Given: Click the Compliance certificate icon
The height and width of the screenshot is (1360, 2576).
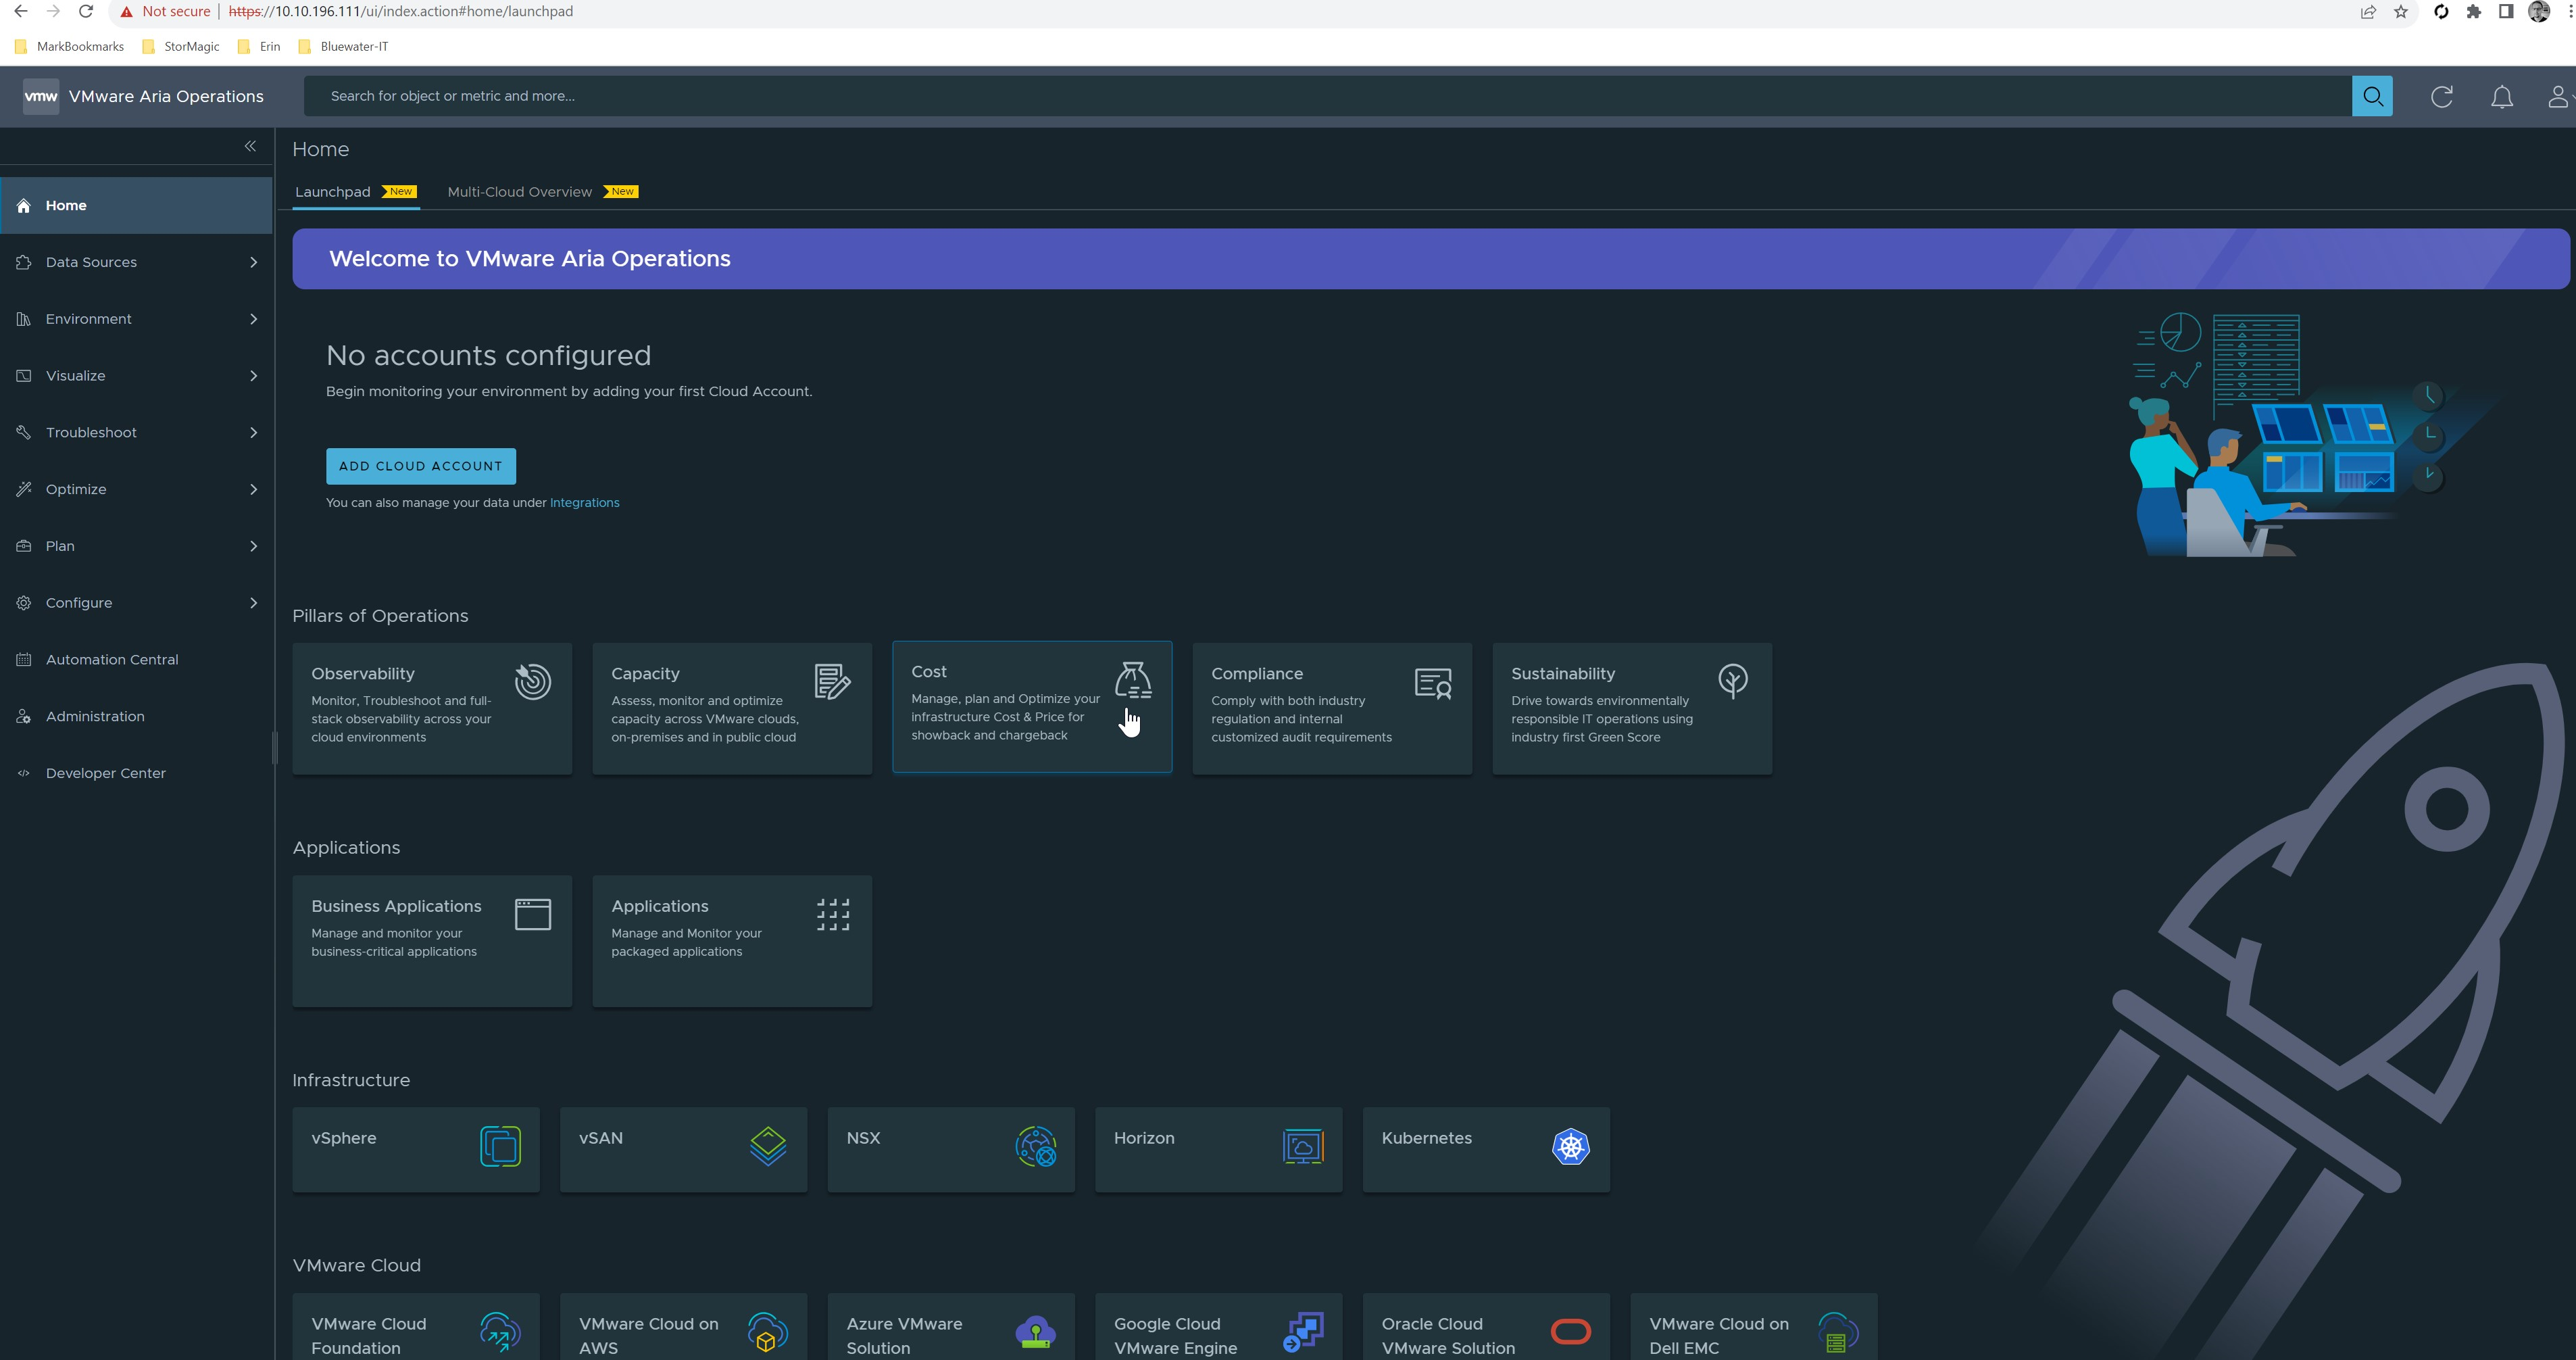Looking at the screenshot, I should tap(1433, 683).
